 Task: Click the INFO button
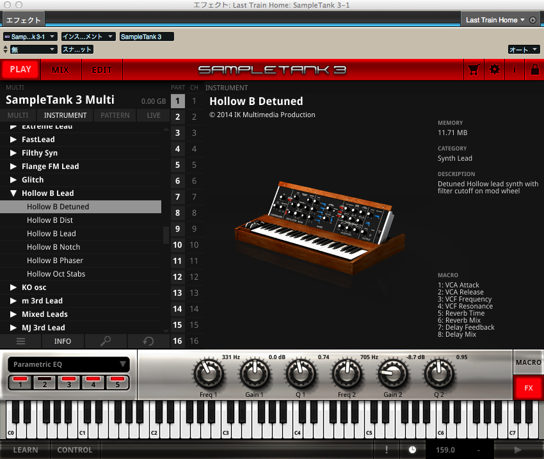pos(63,341)
